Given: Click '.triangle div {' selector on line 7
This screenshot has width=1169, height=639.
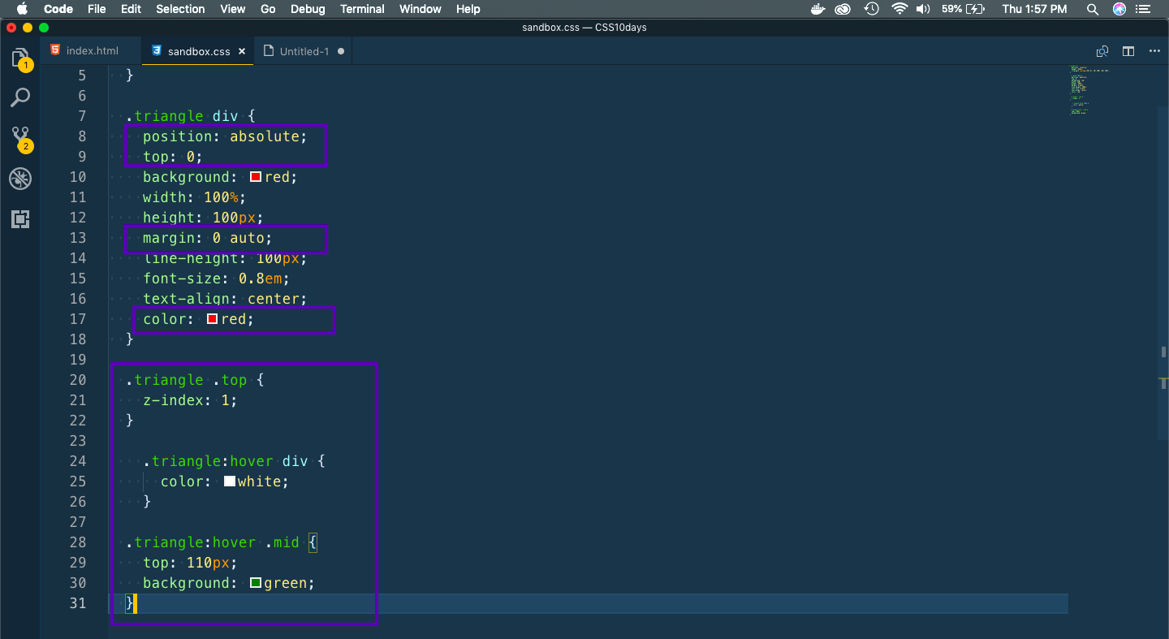Looking at the screenshot, I should tap(191, 116).
